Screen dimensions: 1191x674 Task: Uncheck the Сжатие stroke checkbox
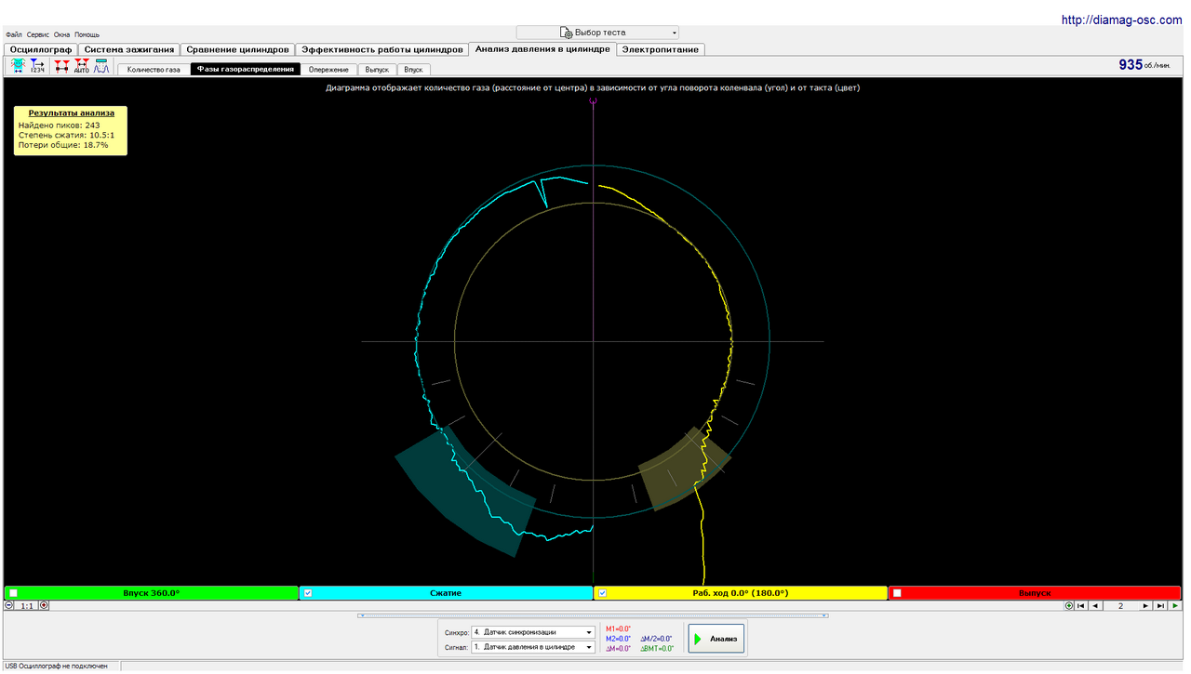click(x=308, y=593)
